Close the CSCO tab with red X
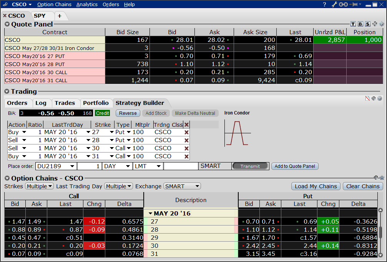The width and height of the screenshot is (387, 262). 5,15
